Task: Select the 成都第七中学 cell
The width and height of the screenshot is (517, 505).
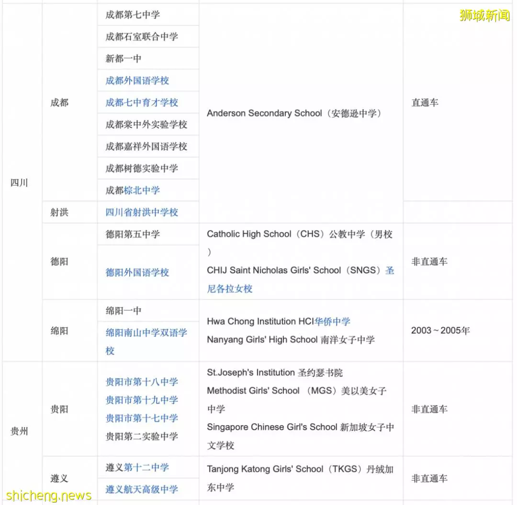Action: point(148,14)
